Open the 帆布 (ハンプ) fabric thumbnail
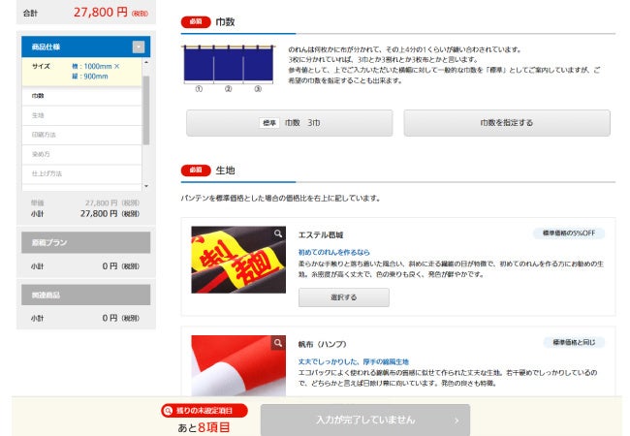The height and width of the screenshot is (436, 630). point(238,365)
